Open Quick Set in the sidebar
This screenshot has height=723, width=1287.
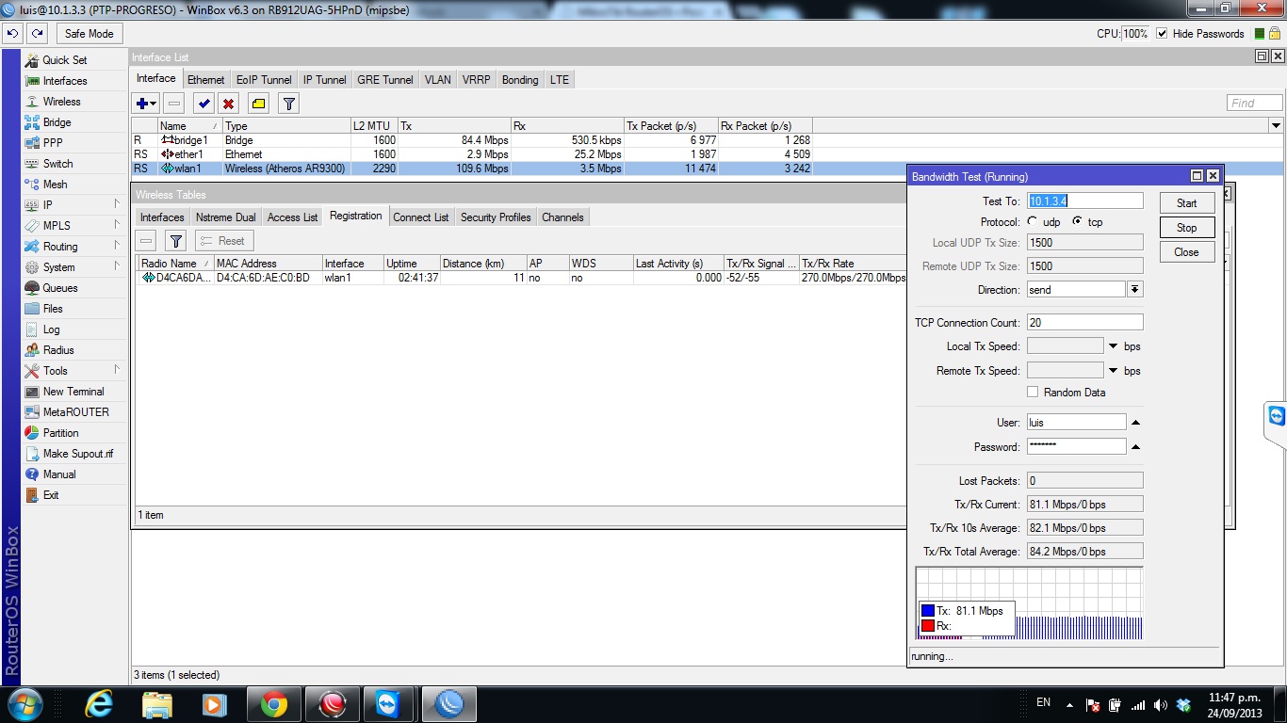pos(65,60)
